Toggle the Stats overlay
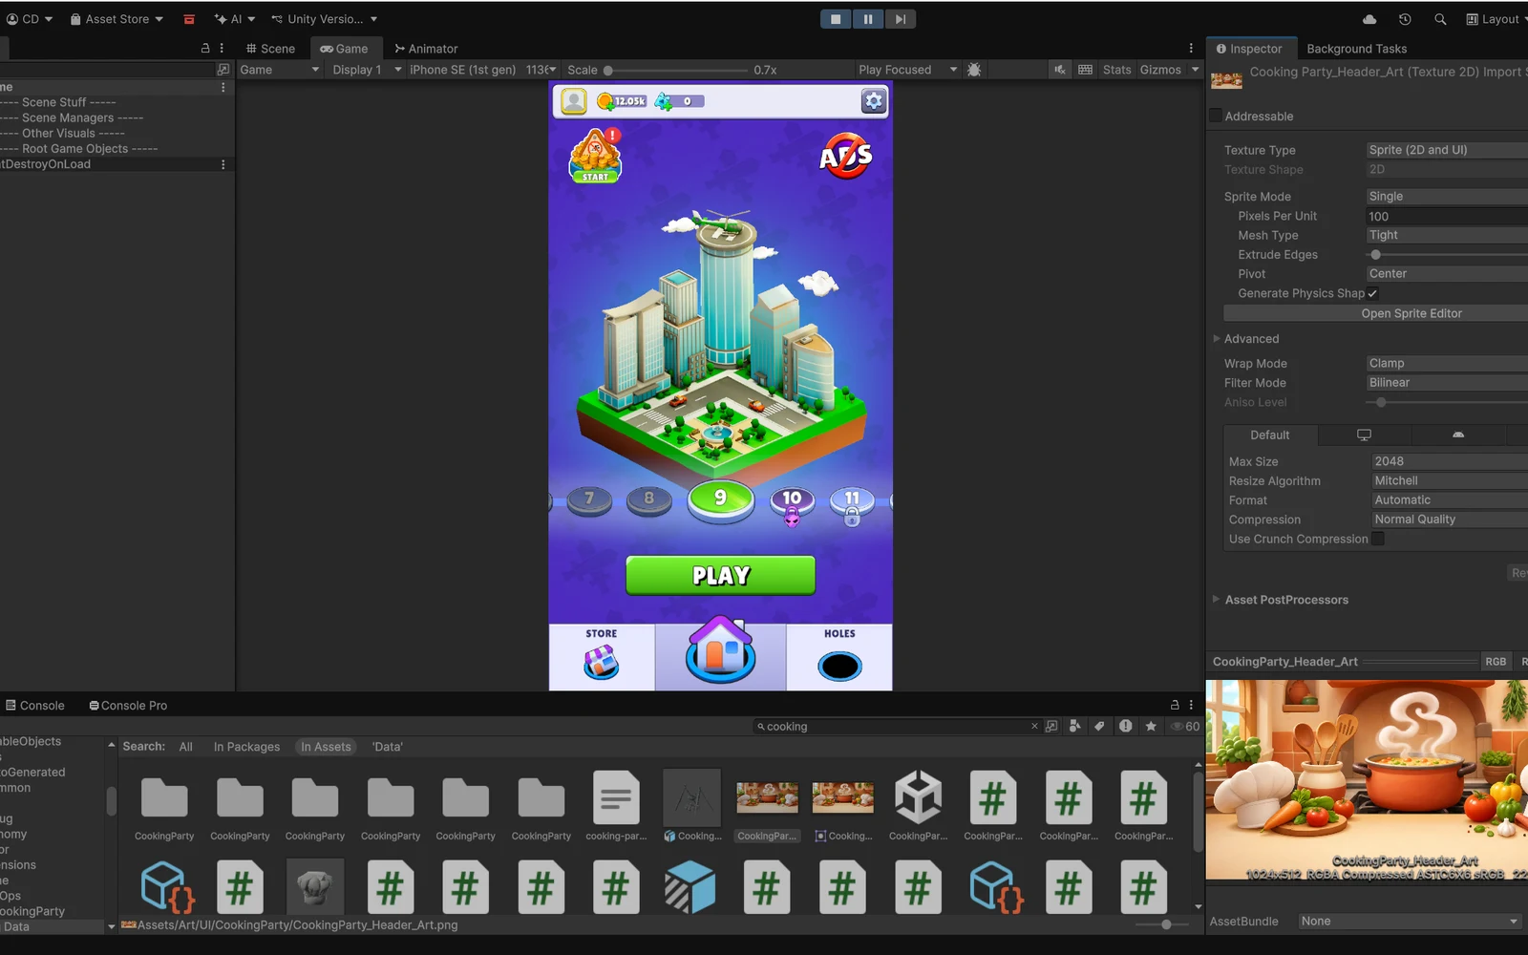 click(1116, 70)
